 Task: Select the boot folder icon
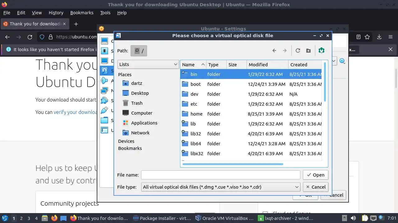click(185, 84)
